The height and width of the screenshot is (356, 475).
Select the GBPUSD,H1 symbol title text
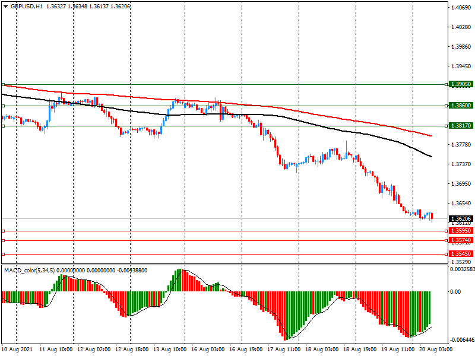27,7
